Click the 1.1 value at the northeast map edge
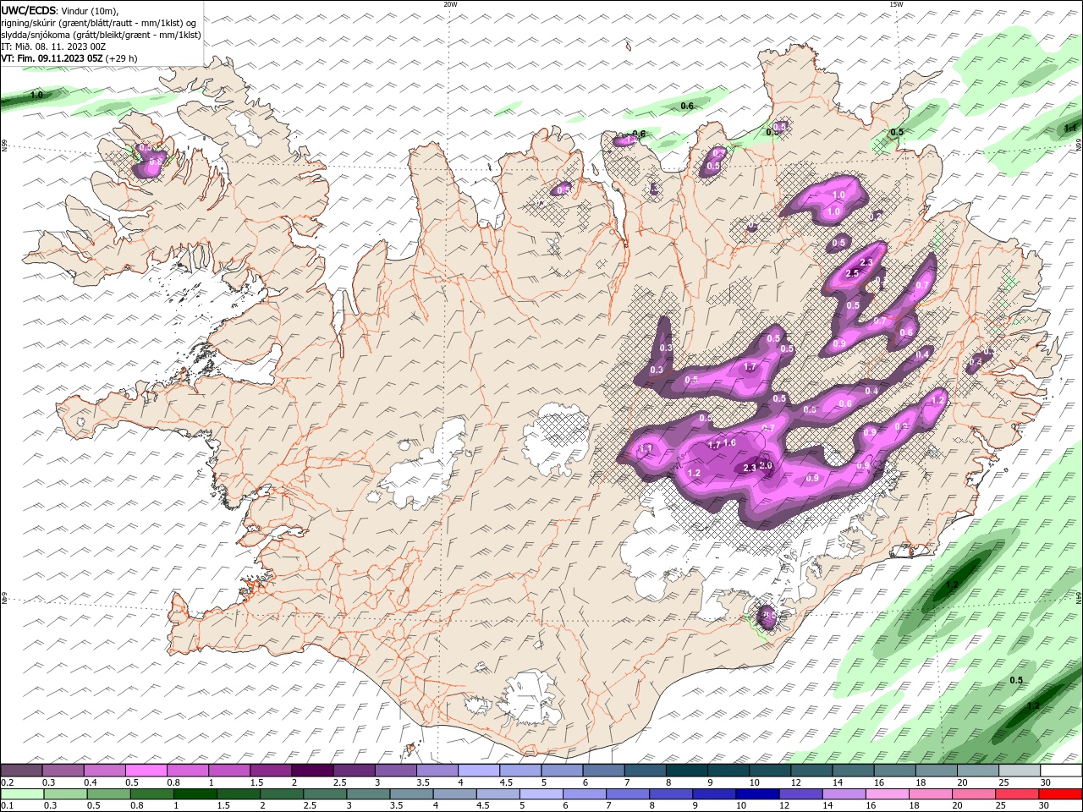The width and height of the screenshot is (1083, 812). coord(1070,129)
